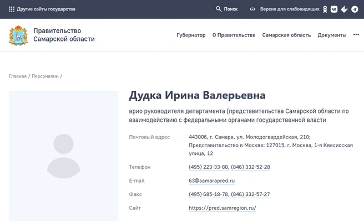The width and height of the screenshot is (364, 222).
Task: Open the https://pred.samregion.ru/ site link
Action: click(223, 208)
